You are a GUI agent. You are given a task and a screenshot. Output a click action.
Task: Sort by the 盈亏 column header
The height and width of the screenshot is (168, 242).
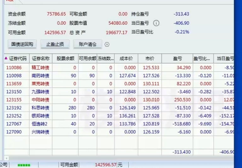[177, 59]
